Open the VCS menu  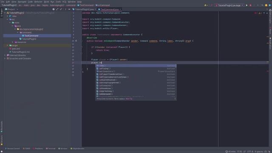coord(64,2)
